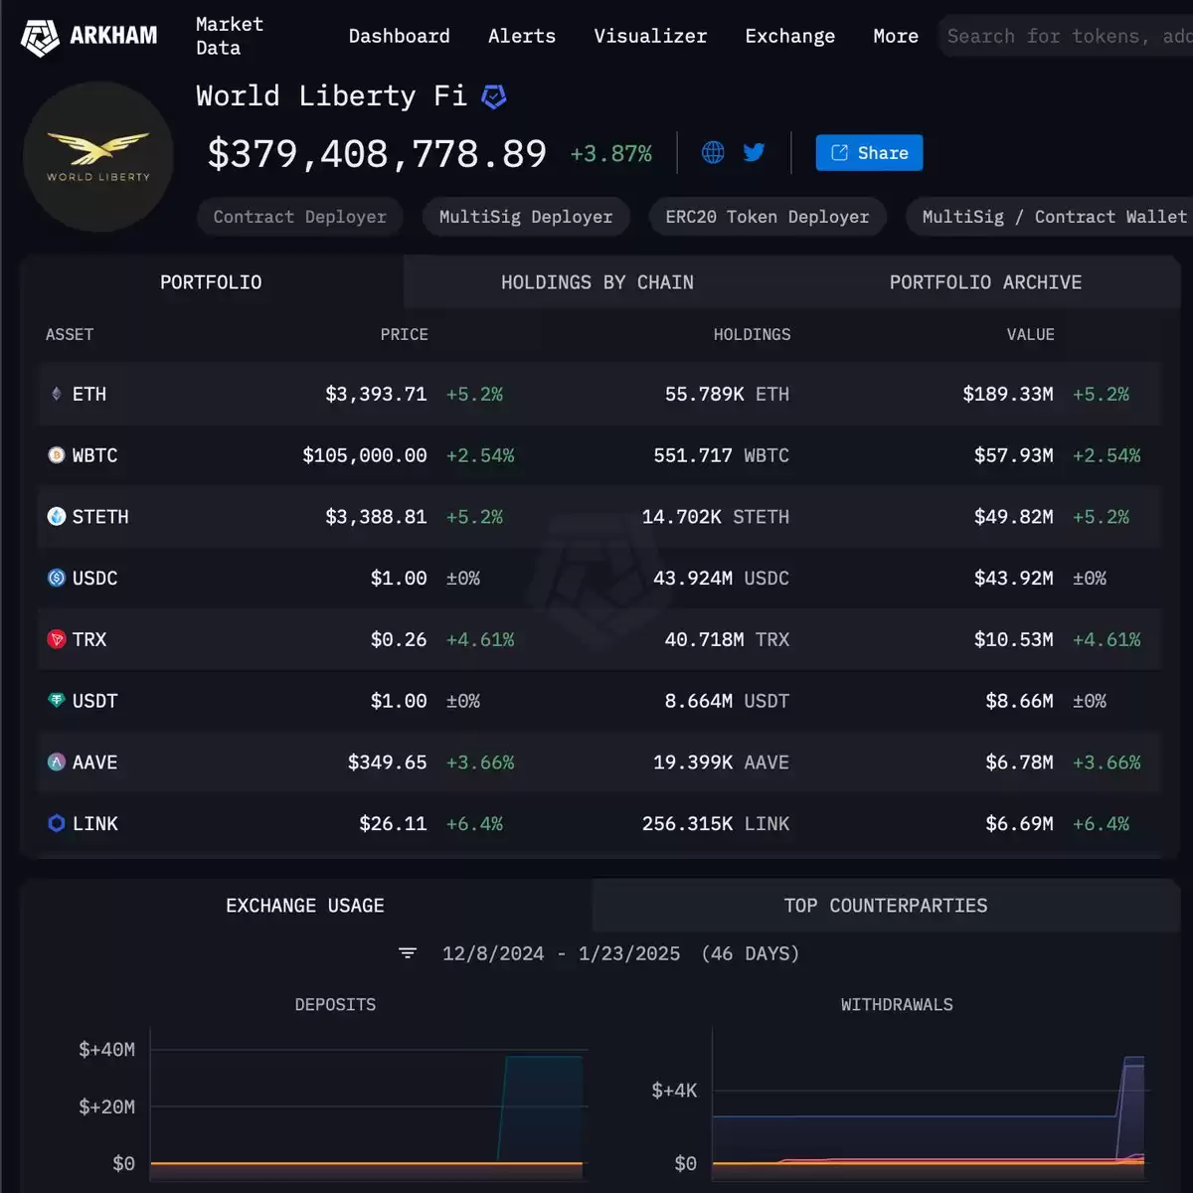Click the Arkham wordmark

click(x=113, y=36)
